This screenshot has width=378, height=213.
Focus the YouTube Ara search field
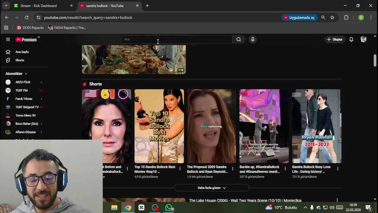coord(177,39)
